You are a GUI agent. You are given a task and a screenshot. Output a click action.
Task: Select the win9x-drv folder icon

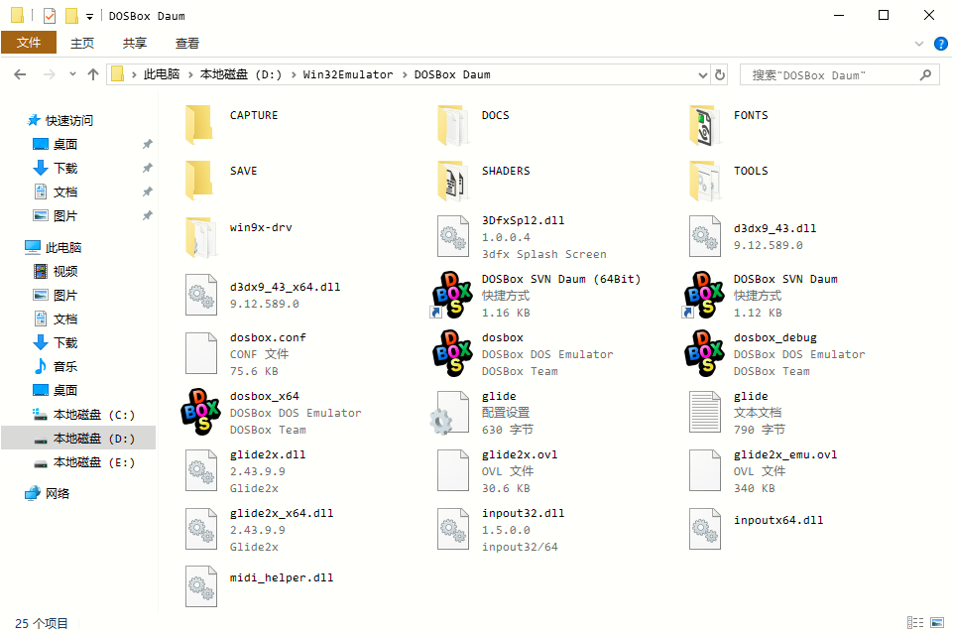(201, 236)
